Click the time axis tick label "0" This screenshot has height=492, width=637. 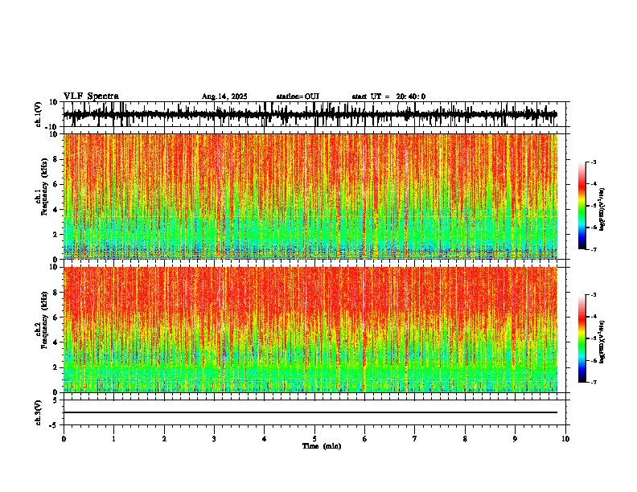64,438
